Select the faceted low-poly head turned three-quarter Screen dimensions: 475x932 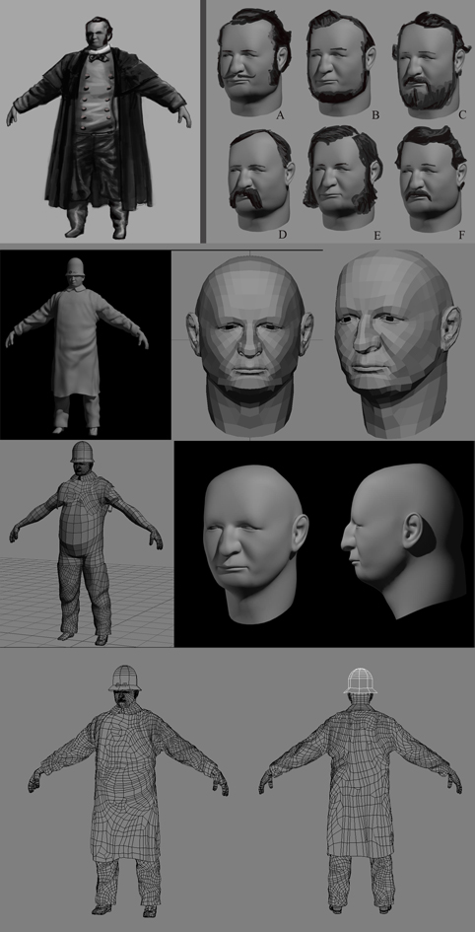coord(398,343)
